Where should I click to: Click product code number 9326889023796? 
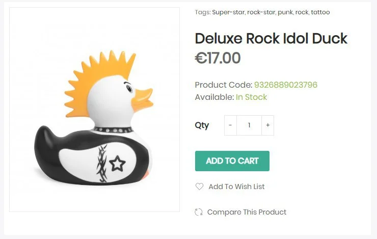tap(285, 85)
